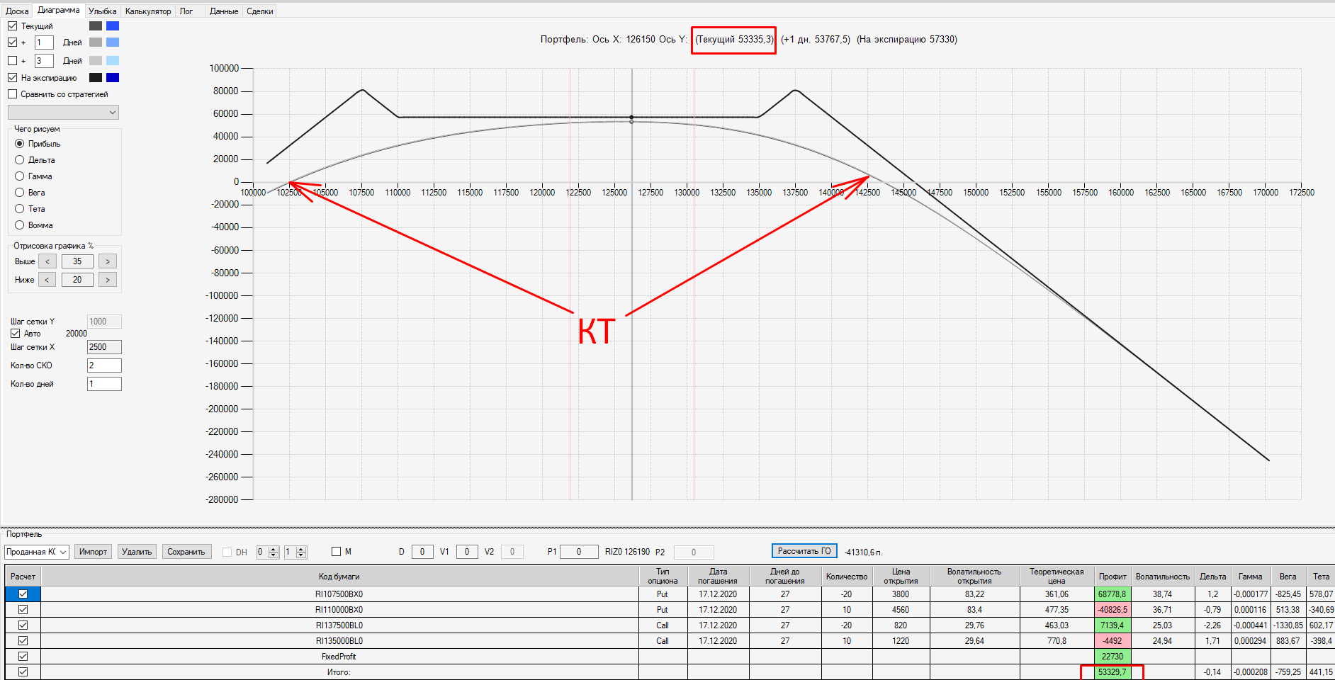
Task: Pick the blue color swatch for 'Текущий'
Action: [113, 26]
